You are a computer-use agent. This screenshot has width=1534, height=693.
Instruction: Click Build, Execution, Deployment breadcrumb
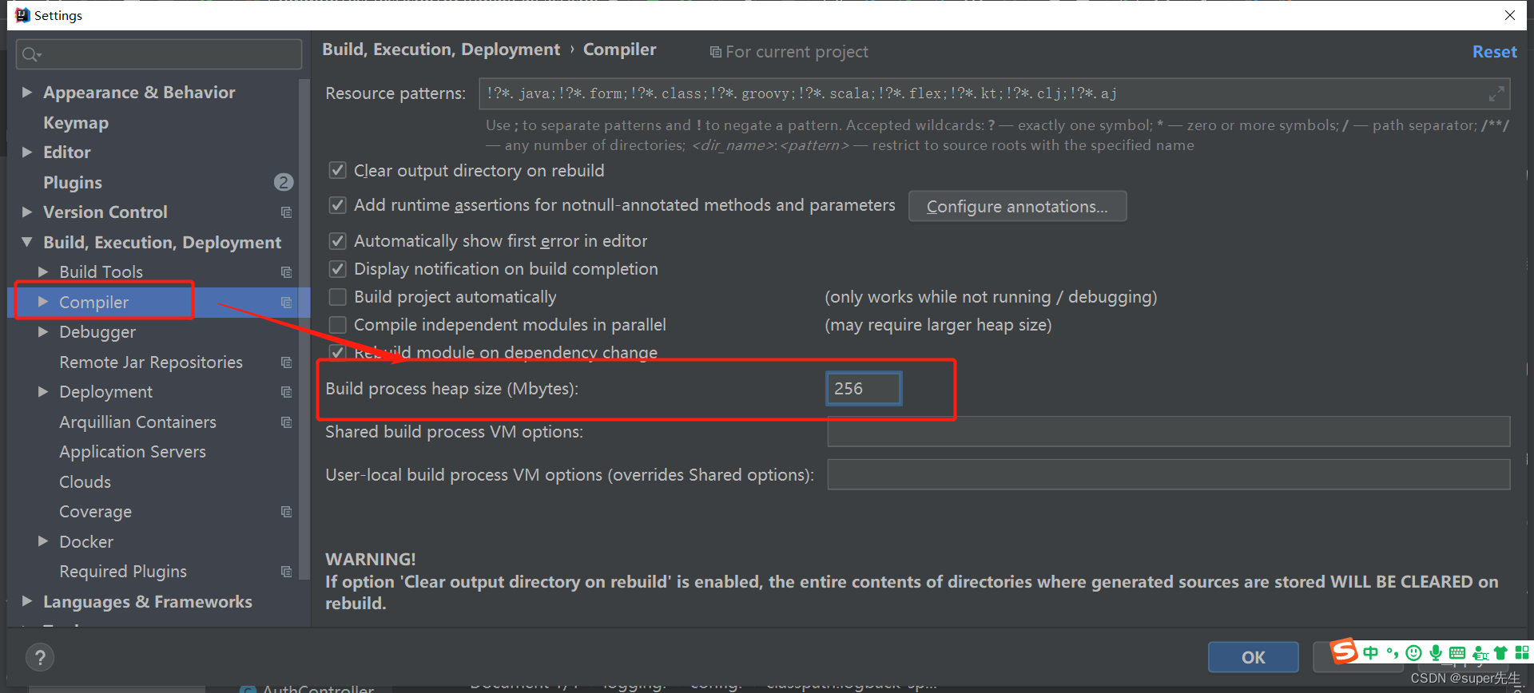[x=441, y=49]
